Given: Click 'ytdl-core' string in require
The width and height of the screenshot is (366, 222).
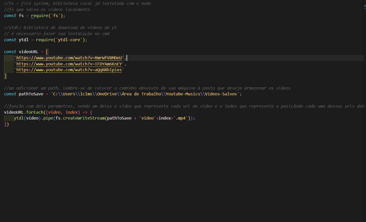Looking at the screenshot, I should [x=69, y=40].
